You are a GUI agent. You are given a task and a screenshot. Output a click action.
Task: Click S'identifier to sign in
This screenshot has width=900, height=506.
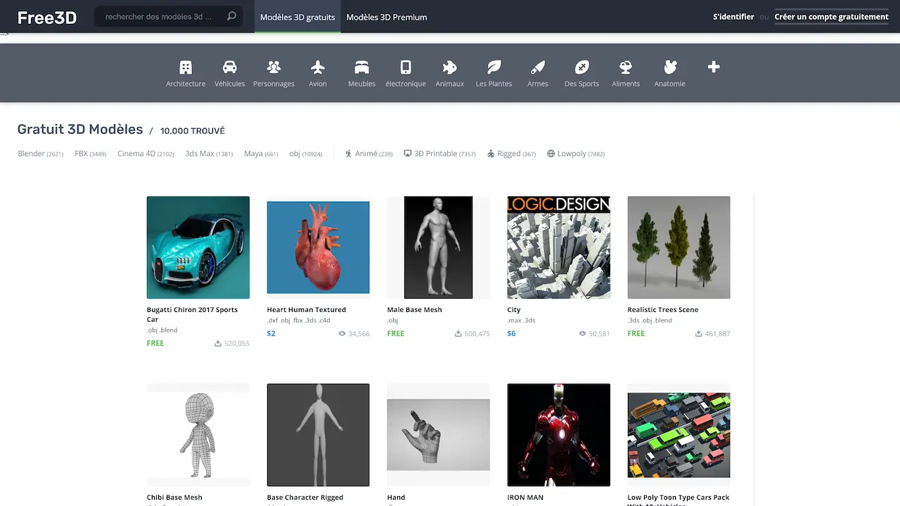tap(733, 17)
